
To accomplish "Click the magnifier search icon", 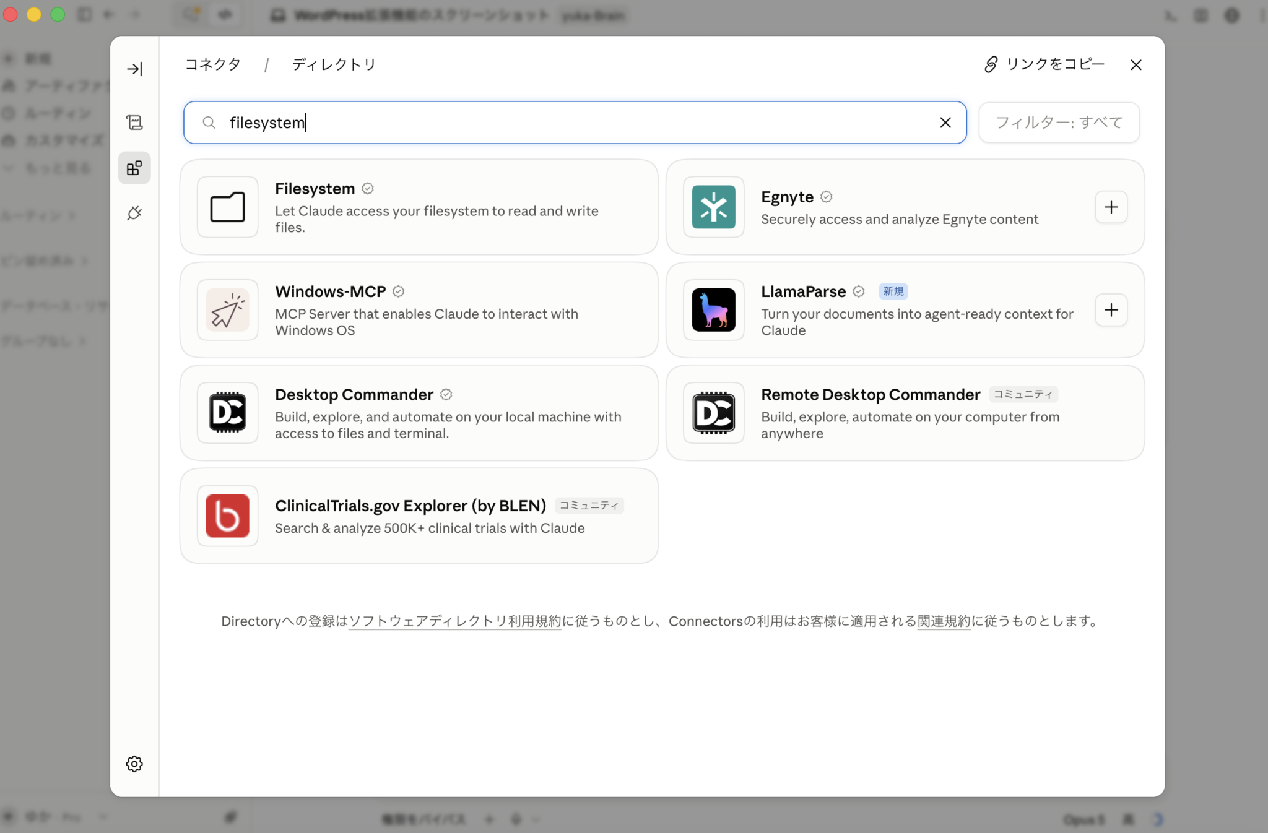I will click(x=209, y=123).
